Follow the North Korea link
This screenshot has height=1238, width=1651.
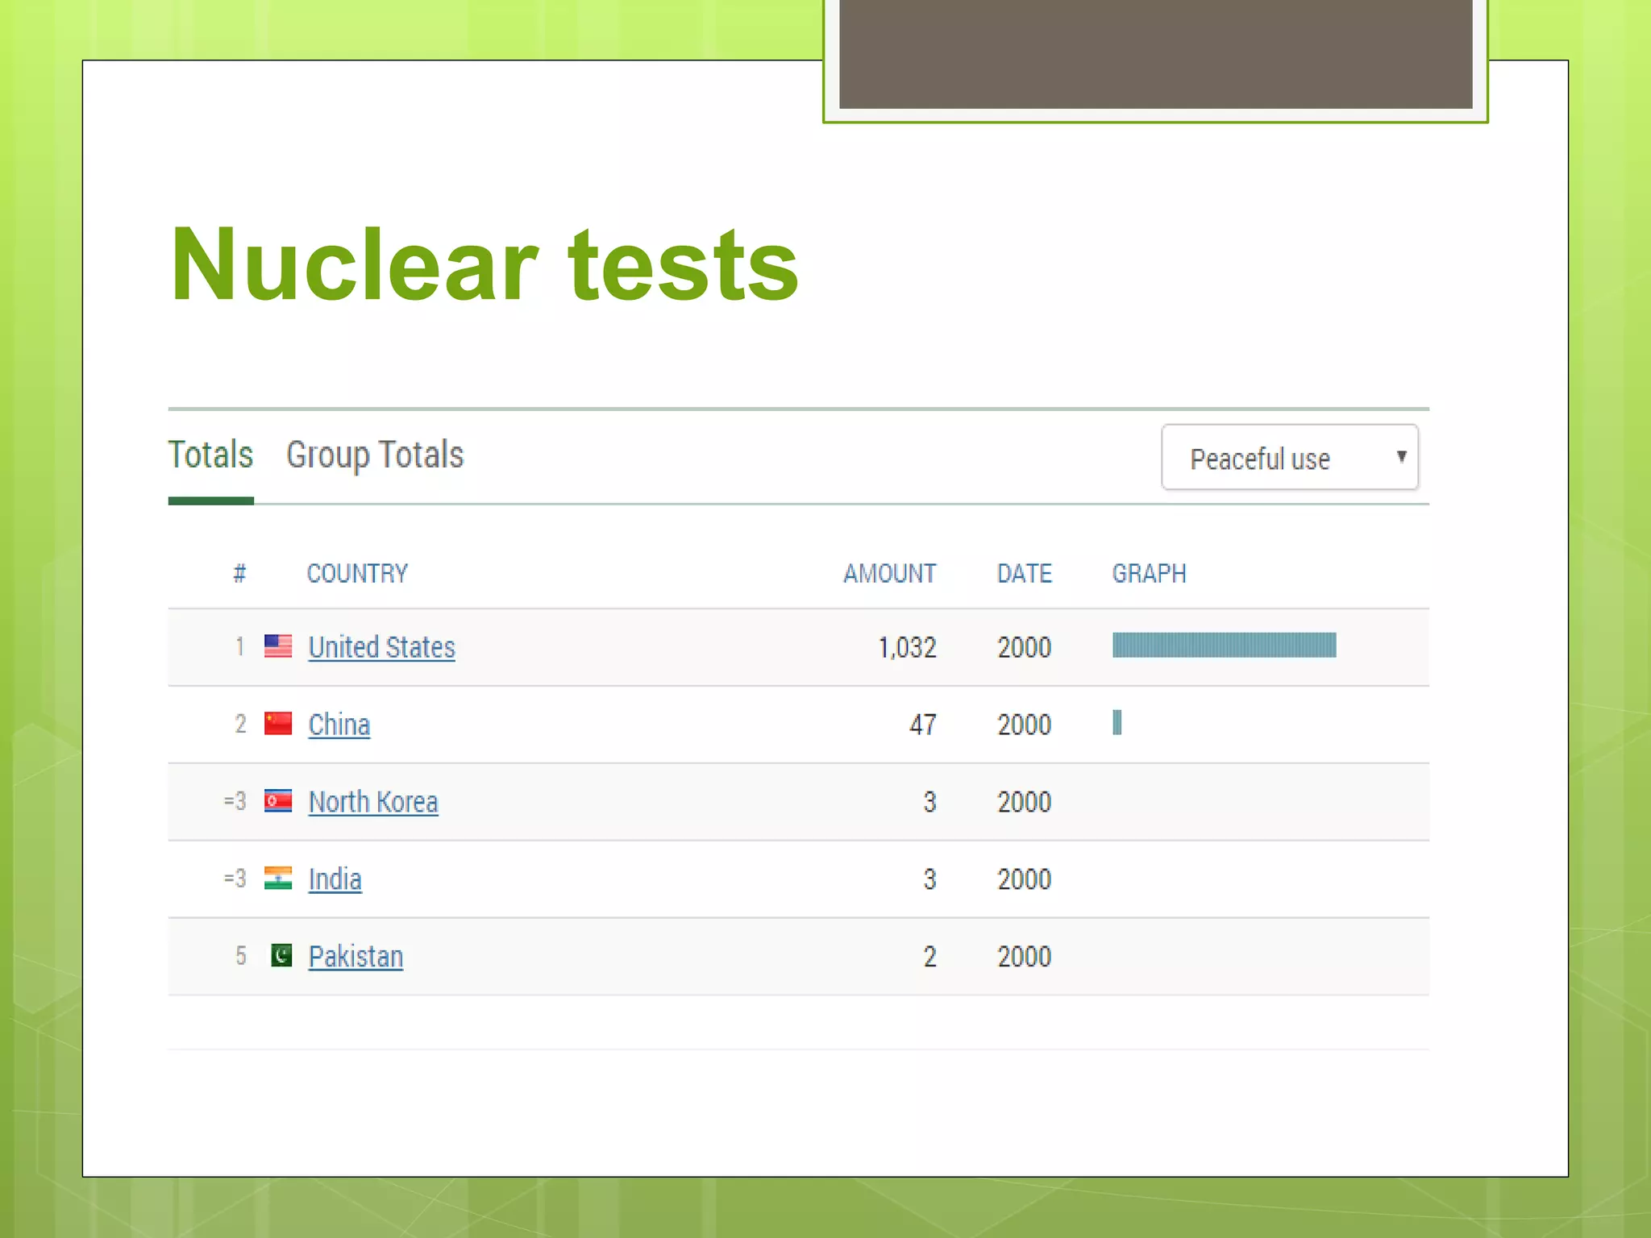pyautogui.click(x=373, y=802)
